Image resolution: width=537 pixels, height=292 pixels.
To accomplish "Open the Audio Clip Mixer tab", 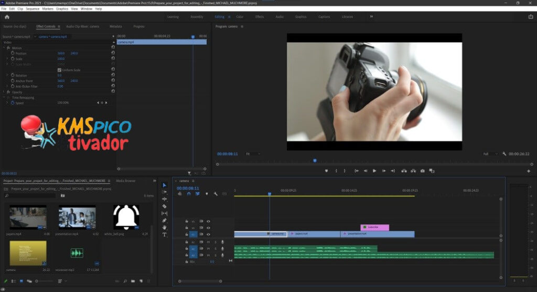I will [82, 26].
